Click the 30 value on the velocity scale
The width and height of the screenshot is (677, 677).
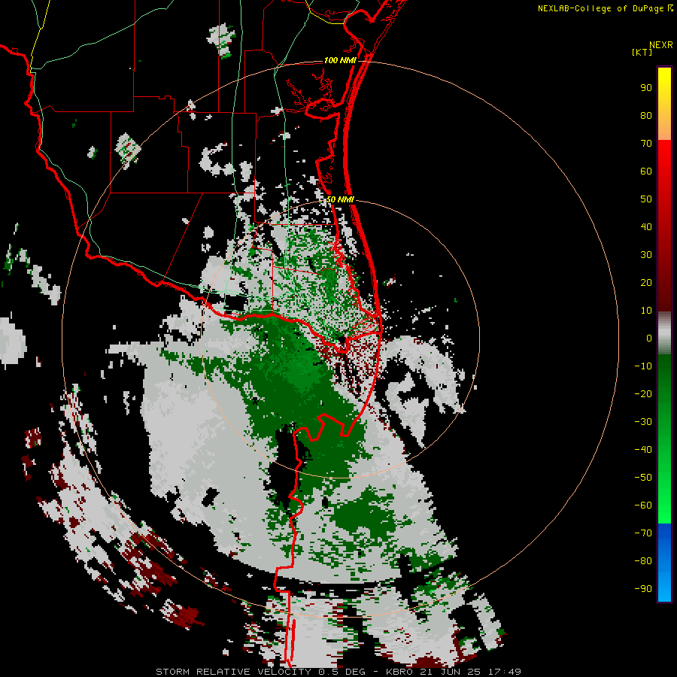click(646, 255)
